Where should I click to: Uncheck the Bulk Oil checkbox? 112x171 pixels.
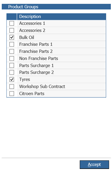pyautogui.click(x=12, y=38)
